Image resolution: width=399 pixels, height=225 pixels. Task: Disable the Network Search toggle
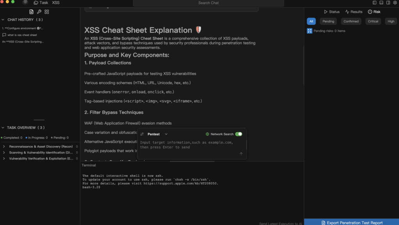tap(238, 134)
